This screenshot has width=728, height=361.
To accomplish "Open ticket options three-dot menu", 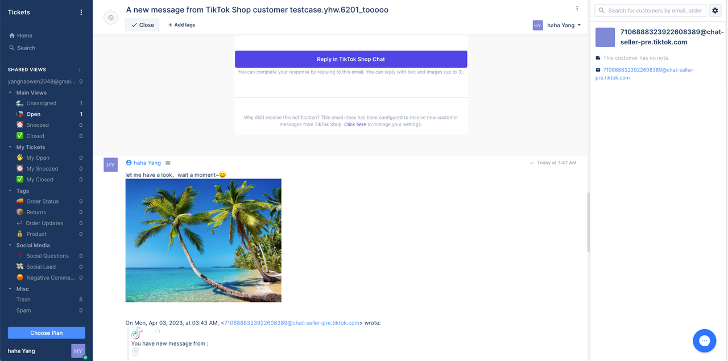I will coord(577,9).
